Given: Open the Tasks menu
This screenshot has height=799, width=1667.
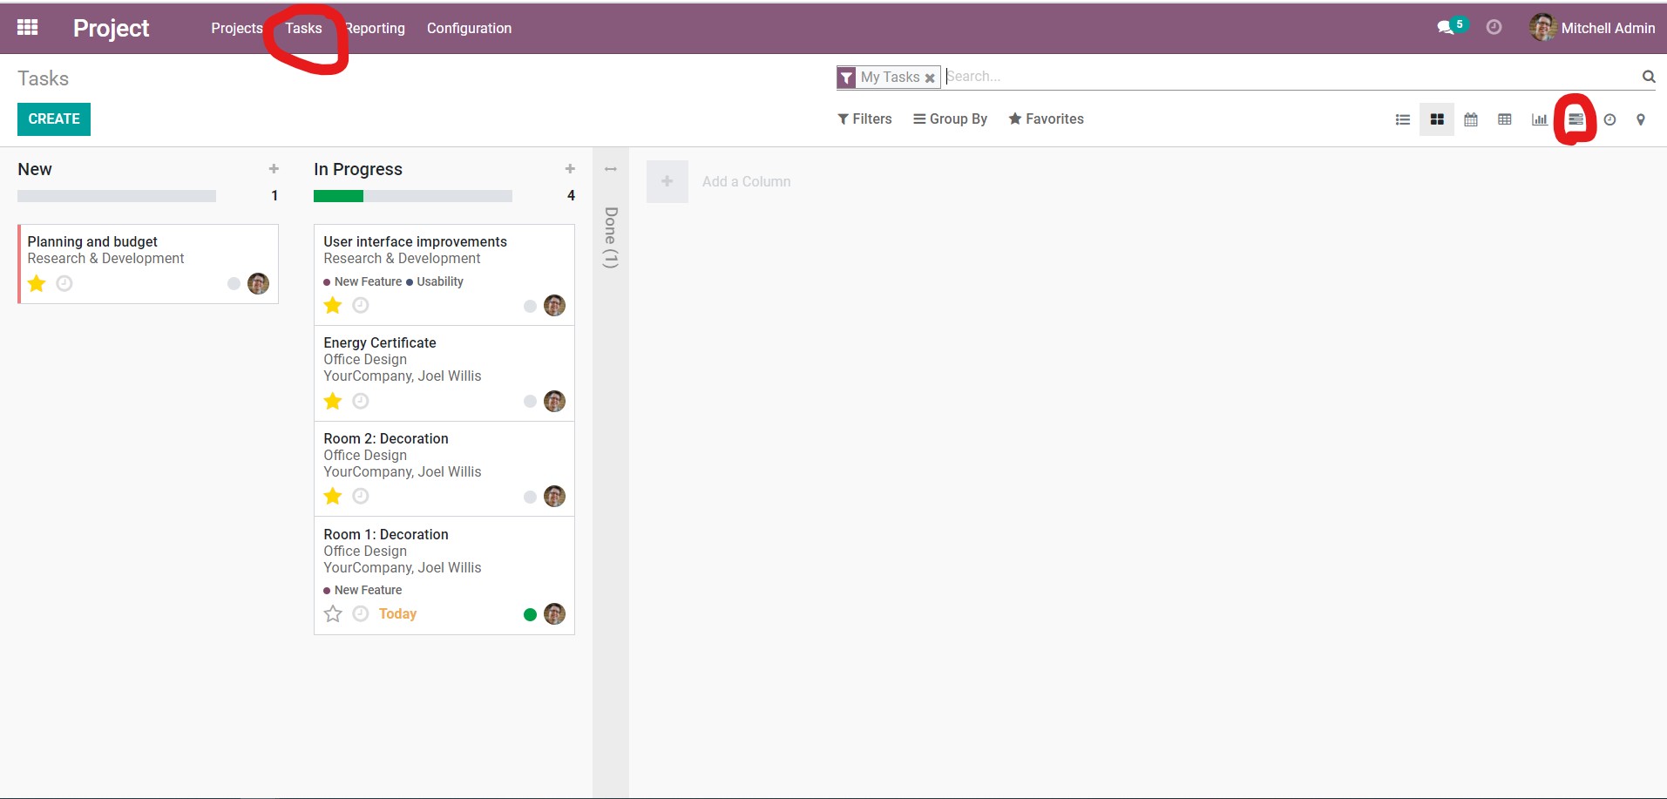Looking at the screenshot, I should [302, 27].
